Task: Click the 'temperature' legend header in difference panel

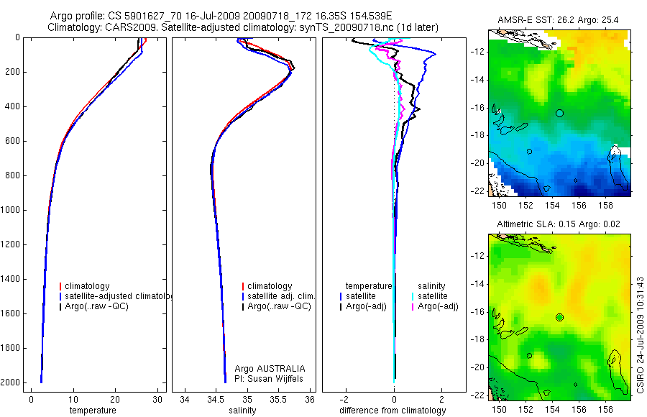Action: click(x=369, y=286)
